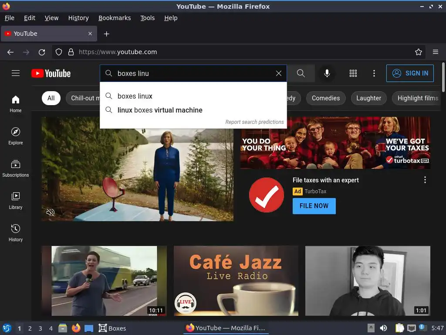Viewport: 446px width, 335px height.
Task: Open the reporter video lasting 10:11
Action: pyautogui.click(x=104, y=281)
